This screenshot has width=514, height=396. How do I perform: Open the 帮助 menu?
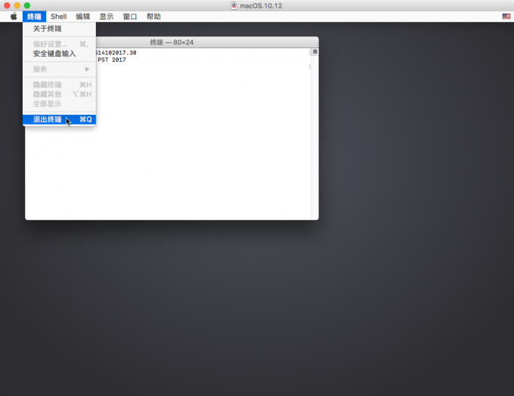[153, 17]
